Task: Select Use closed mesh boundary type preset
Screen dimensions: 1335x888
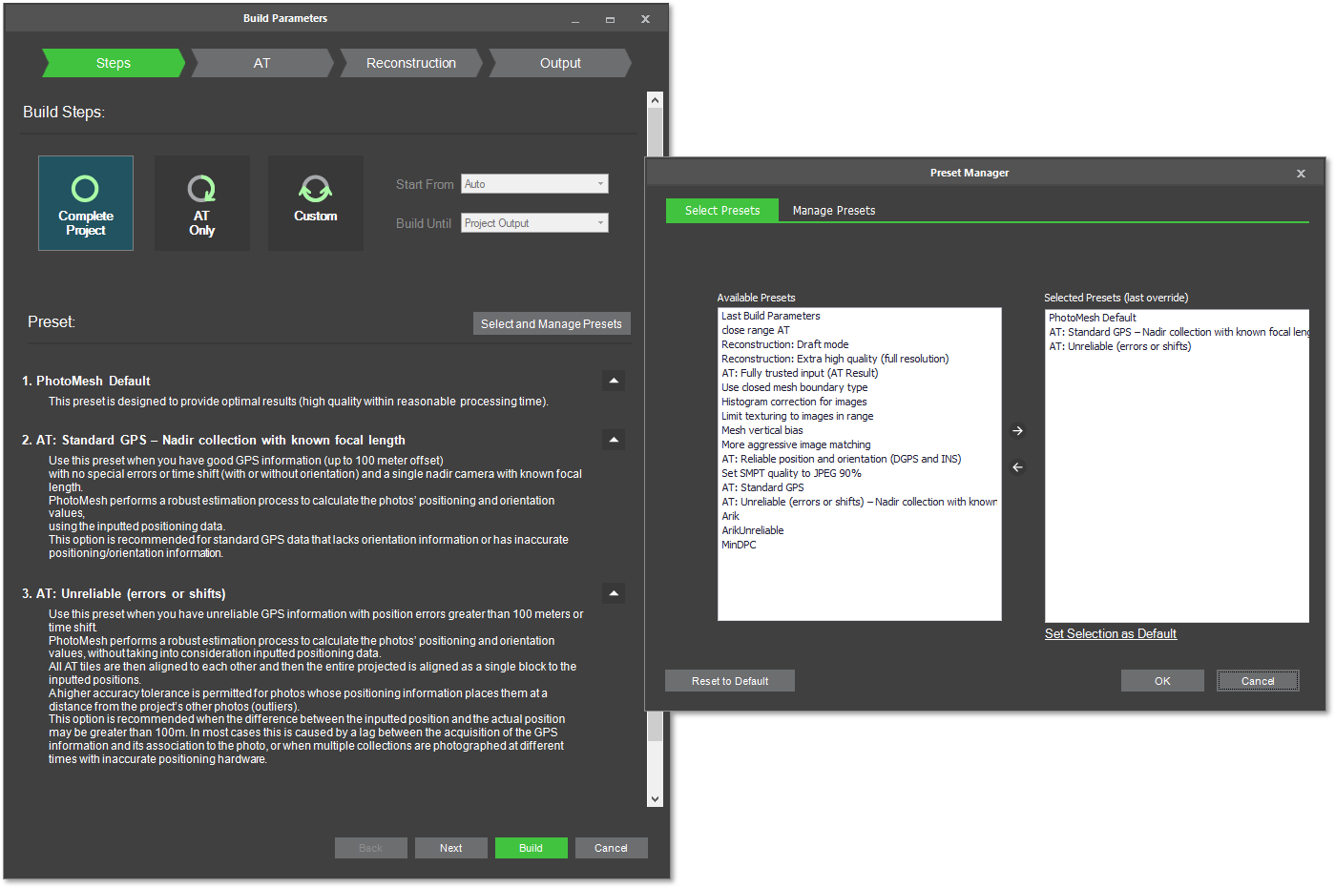Action: (x=795, y=387)
